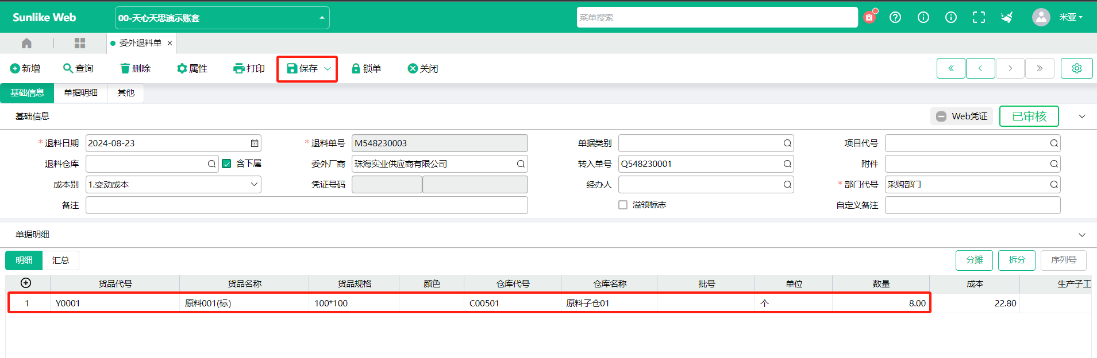
Task: Open the 项目代号 lookup icon
Action: (x=1054, y=143)
